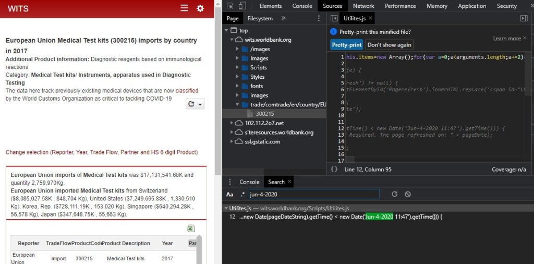Click the search input field
Screen dimensions: 534x264
click(314, 194)
